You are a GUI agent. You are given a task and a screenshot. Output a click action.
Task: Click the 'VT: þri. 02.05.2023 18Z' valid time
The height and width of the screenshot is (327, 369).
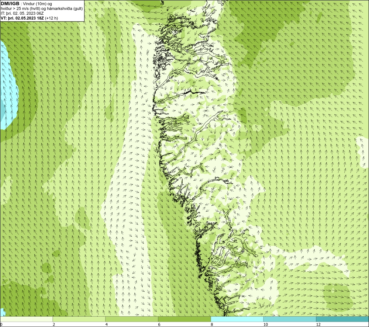23,18
